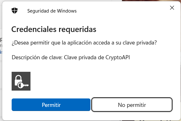
Task: Deny access with the No permitir button
Action: click(132, 105)
